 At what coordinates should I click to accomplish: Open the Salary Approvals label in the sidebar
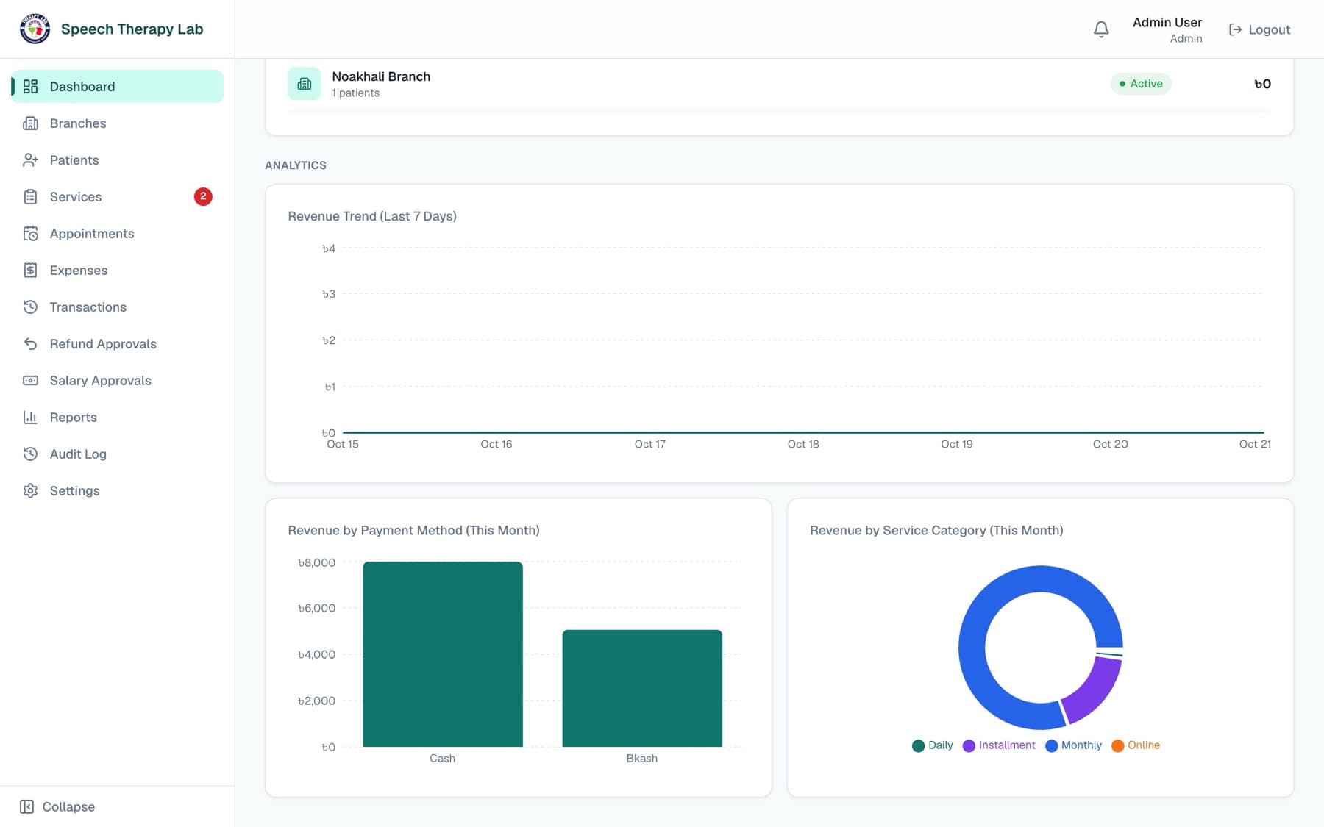[101, 381]
